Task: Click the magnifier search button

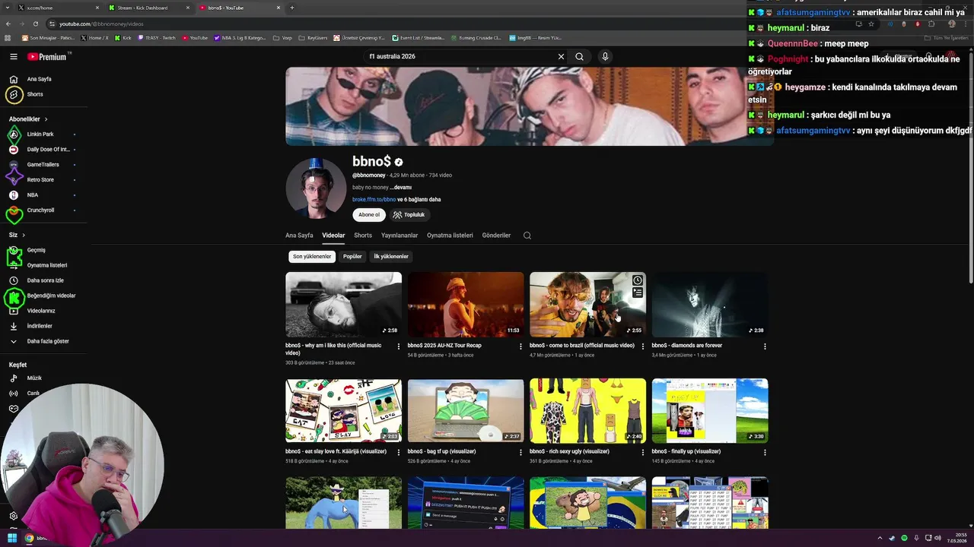Action: coord(580,56)
